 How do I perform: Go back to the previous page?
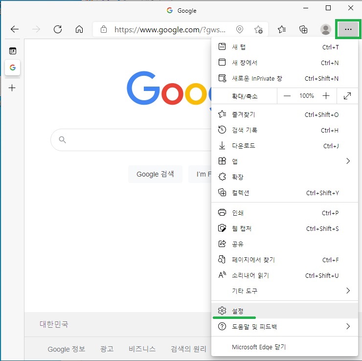tap(15, 29)
